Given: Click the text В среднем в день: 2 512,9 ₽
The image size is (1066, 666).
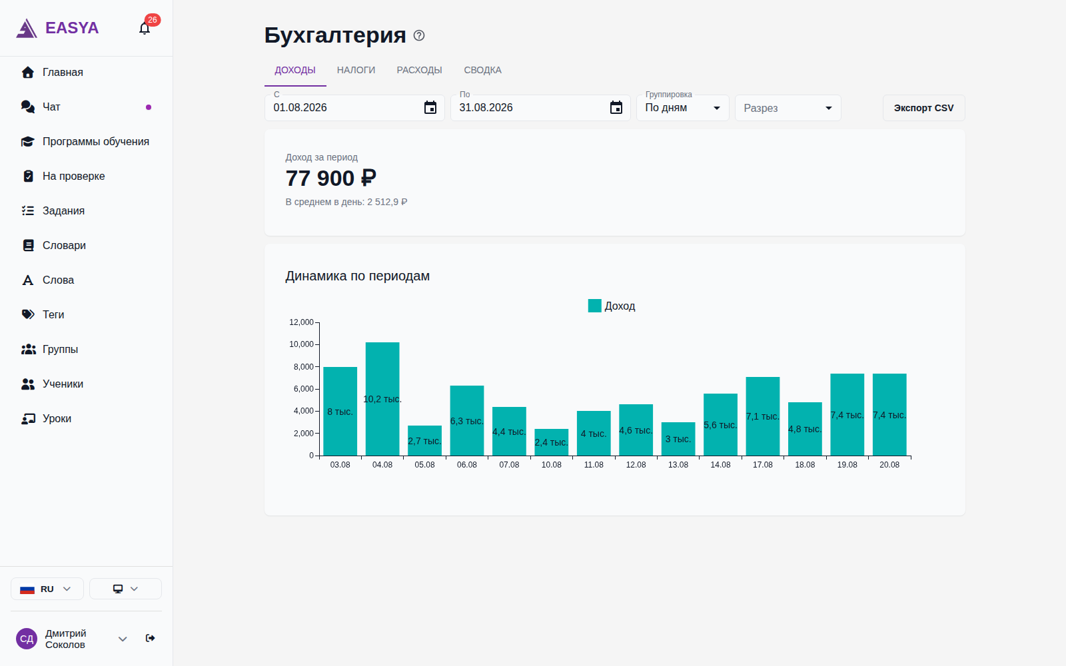Looking at the screenshot, I should point(346,202).
